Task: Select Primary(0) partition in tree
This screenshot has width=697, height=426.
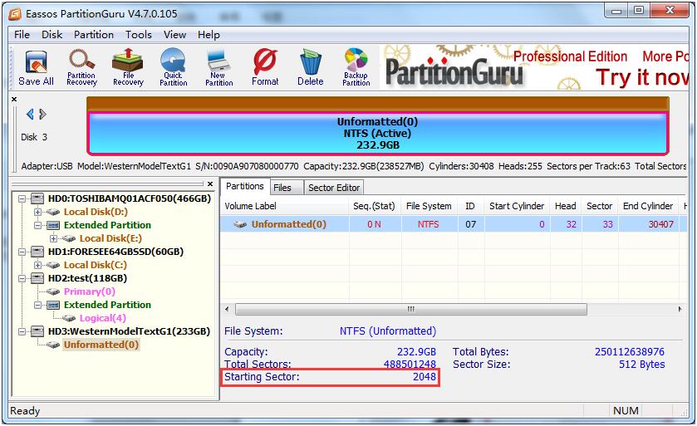Action: click(90, 291)
